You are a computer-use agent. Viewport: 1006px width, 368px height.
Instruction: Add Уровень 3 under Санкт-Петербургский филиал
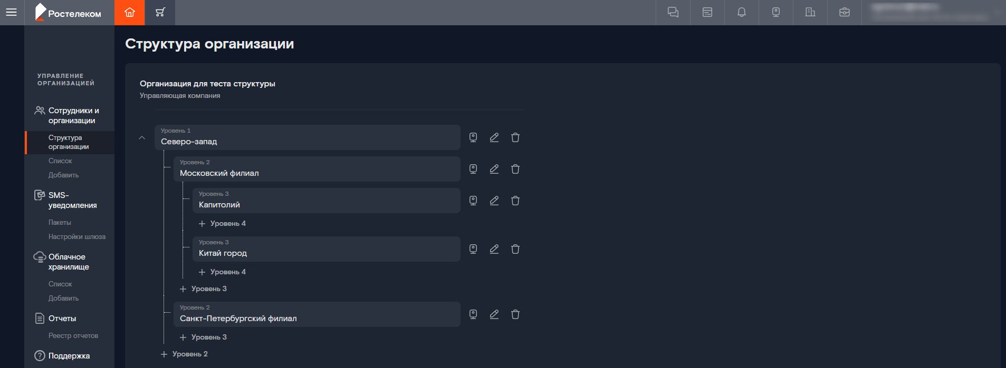pos(203,337)
